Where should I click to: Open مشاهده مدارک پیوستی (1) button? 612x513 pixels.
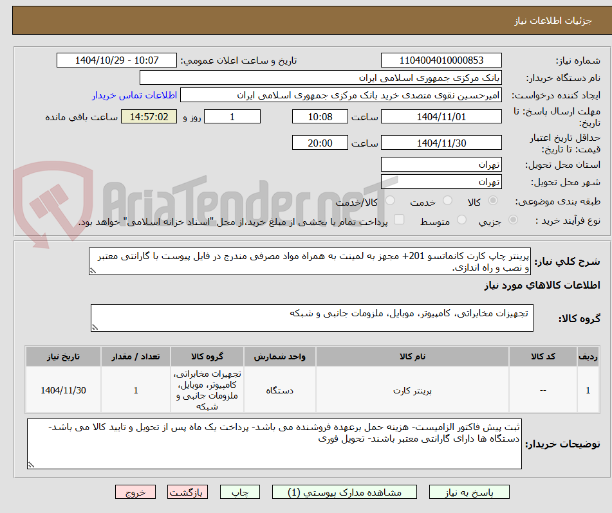tap(344, 492)
